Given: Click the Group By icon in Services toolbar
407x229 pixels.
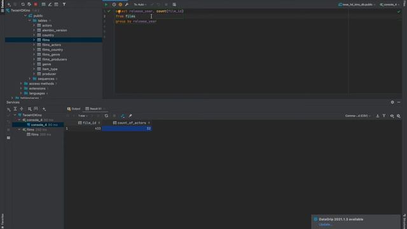Looking at the screenshot, I should click(29, 109).
